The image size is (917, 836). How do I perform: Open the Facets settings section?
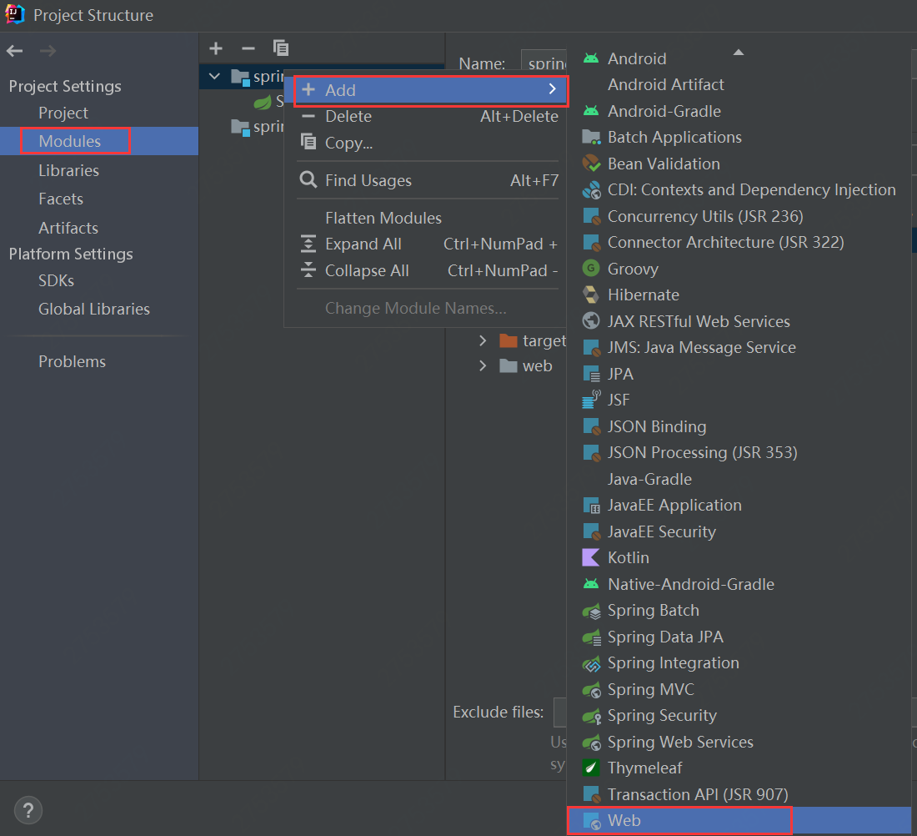[61, 199]
